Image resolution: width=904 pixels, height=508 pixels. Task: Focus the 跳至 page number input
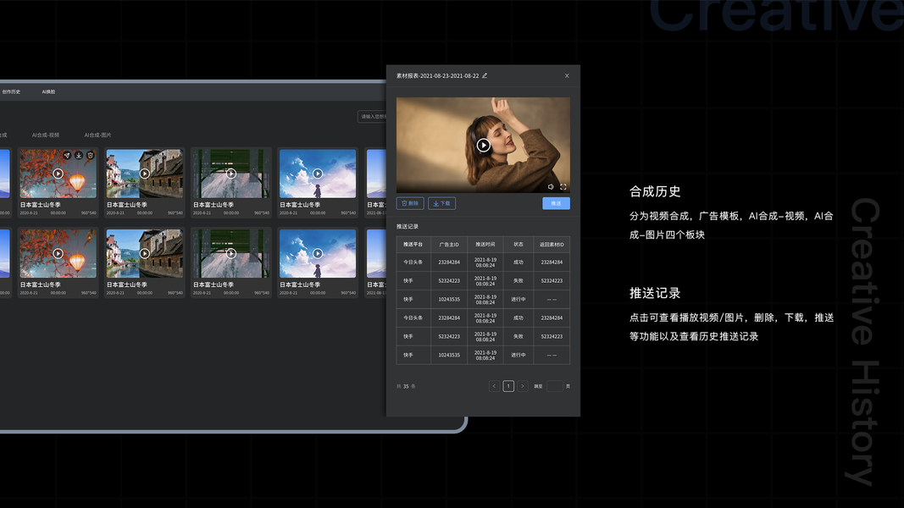click(x=555, y=386)
